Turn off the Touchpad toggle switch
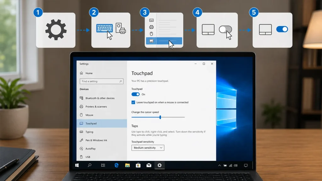 tap(136, 94)
